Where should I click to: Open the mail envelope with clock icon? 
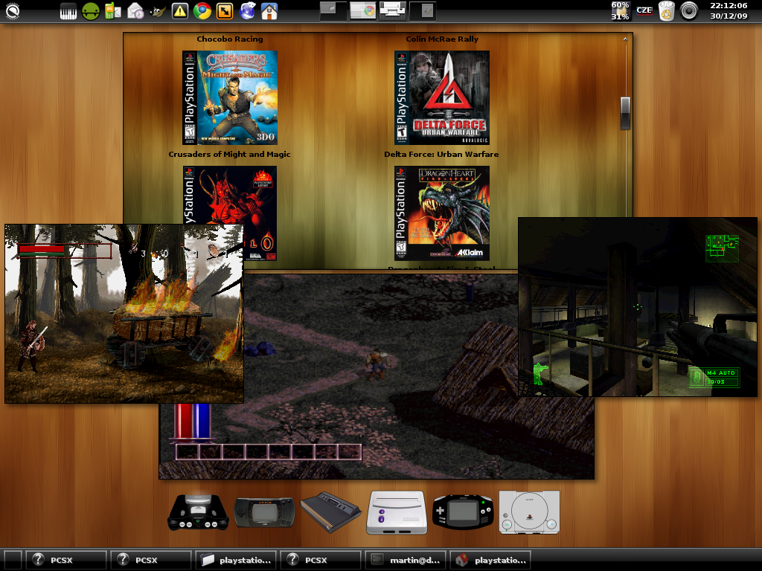(135, 11)
